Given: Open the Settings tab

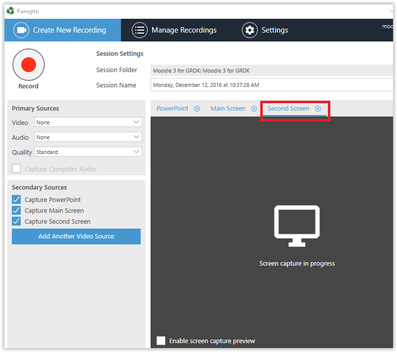Looking at the screenshot, I should click(x=265, y=30).
